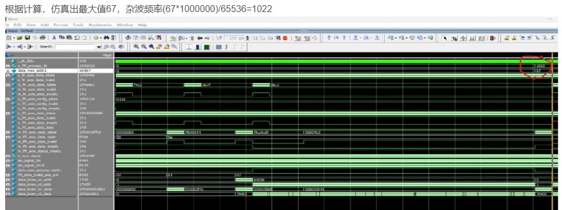Expand the o_fft_process_1k signal
This screenshot has height=210, width=562.
8,66
